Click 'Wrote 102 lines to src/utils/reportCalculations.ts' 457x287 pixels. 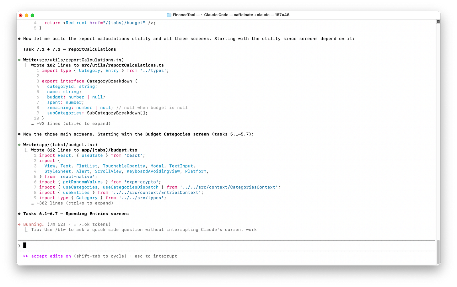(97, 65)
